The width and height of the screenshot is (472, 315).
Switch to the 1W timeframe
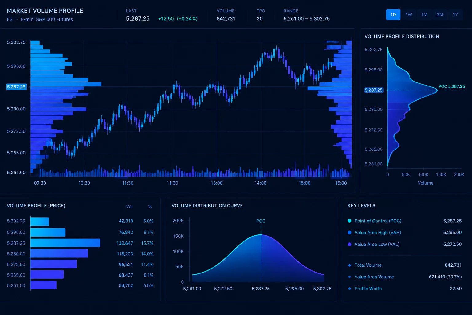(409, 14)
